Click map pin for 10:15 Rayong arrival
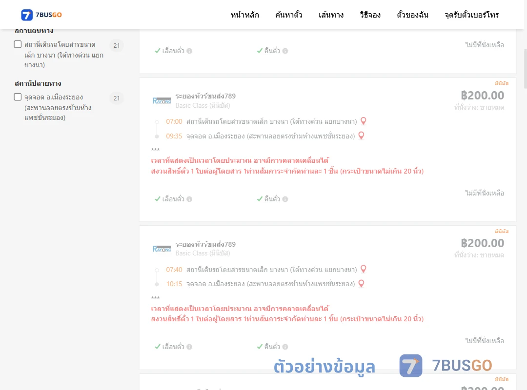This screenshot has width=527, height=390. [x=361, y=284]
